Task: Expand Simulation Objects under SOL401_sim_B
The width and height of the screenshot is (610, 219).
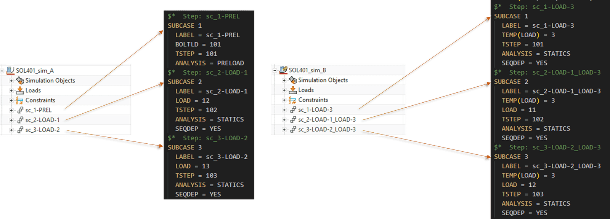Action: 284,80
